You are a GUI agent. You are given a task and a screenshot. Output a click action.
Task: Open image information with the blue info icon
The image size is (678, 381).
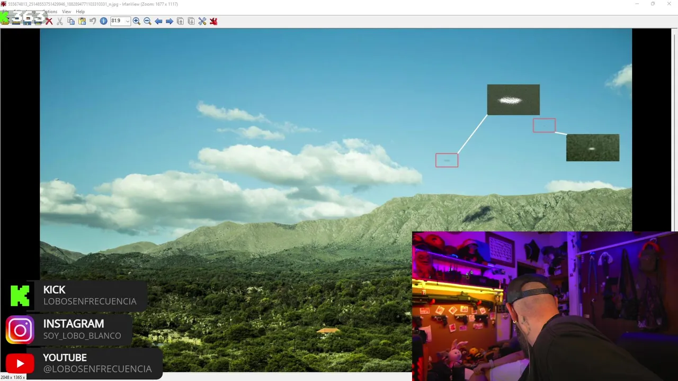coord(104,21)
